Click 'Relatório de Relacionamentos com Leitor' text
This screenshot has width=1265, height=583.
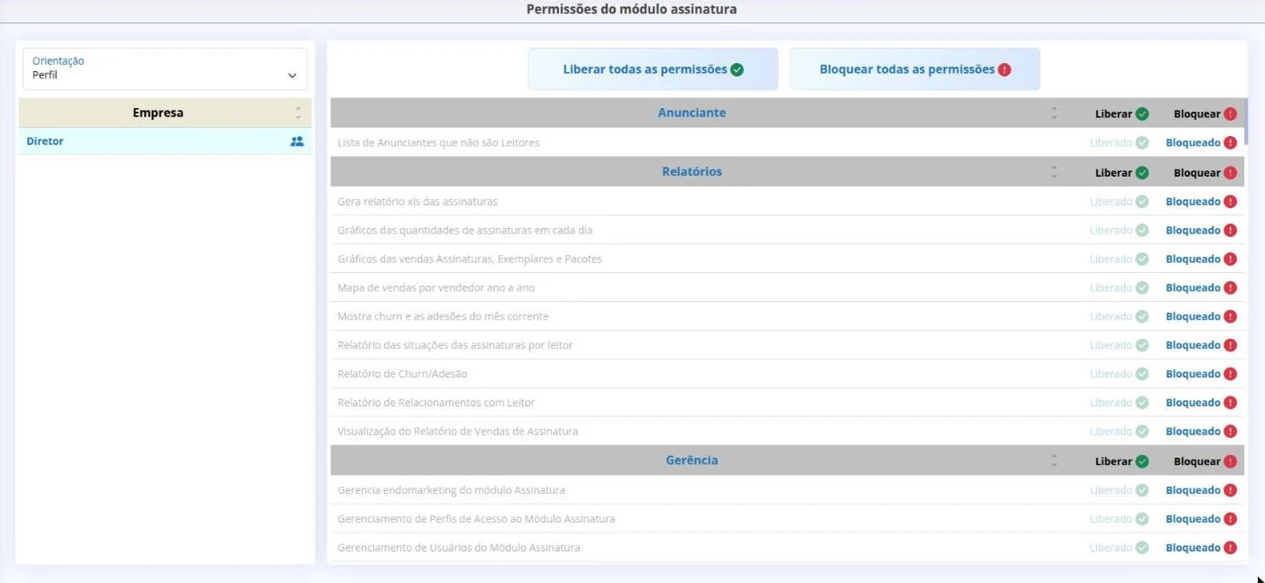coord(436,403)
